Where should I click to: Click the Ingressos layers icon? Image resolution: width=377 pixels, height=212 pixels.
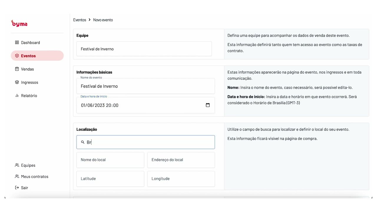tap(17, 82)
